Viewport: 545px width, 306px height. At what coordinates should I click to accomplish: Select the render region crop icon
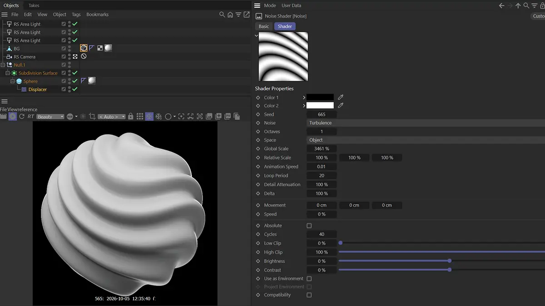tap(92, 117)
